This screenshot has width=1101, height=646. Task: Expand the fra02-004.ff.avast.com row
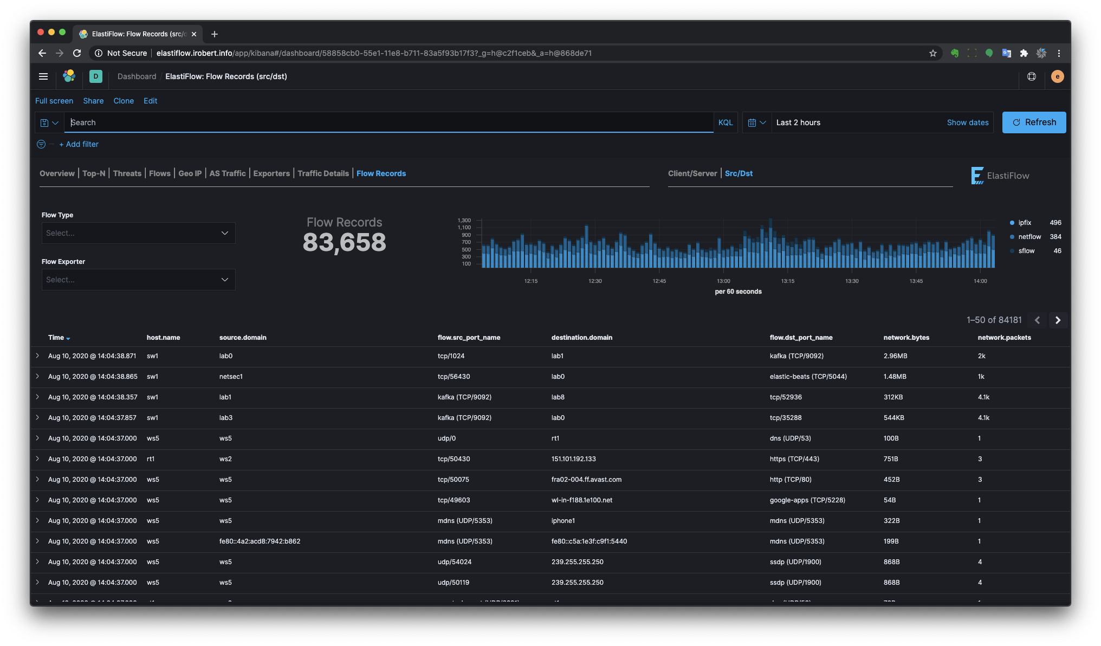37,479
